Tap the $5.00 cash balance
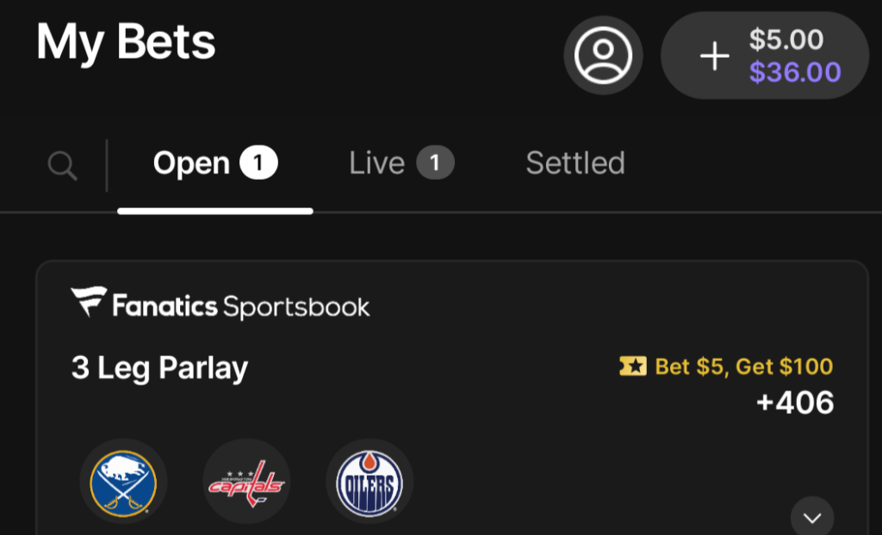 pyautogui.click(x=786, y=40)
